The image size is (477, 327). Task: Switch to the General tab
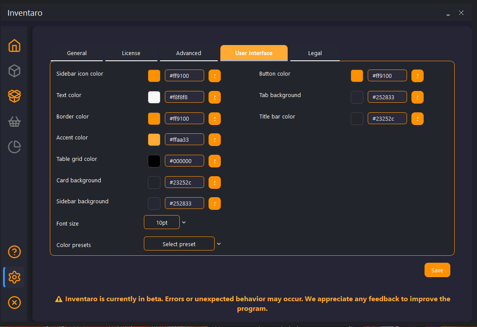click(77, 53)
